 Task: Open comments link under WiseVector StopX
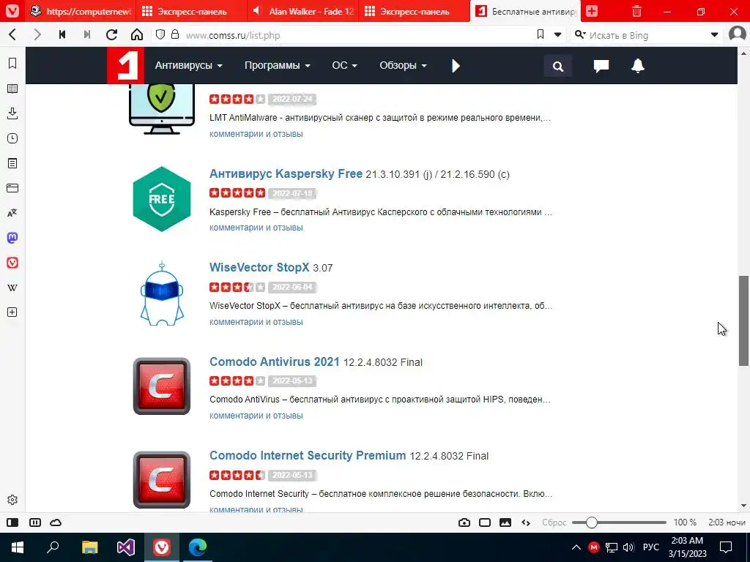256,322
